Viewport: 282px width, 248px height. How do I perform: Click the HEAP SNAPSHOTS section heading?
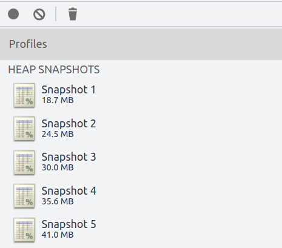click(54, 70)
